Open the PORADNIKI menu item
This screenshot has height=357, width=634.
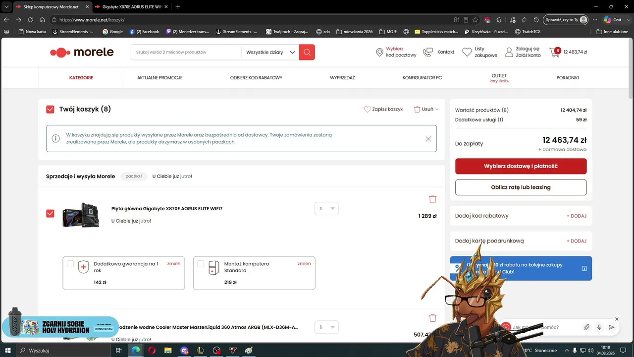coord(568,78)
